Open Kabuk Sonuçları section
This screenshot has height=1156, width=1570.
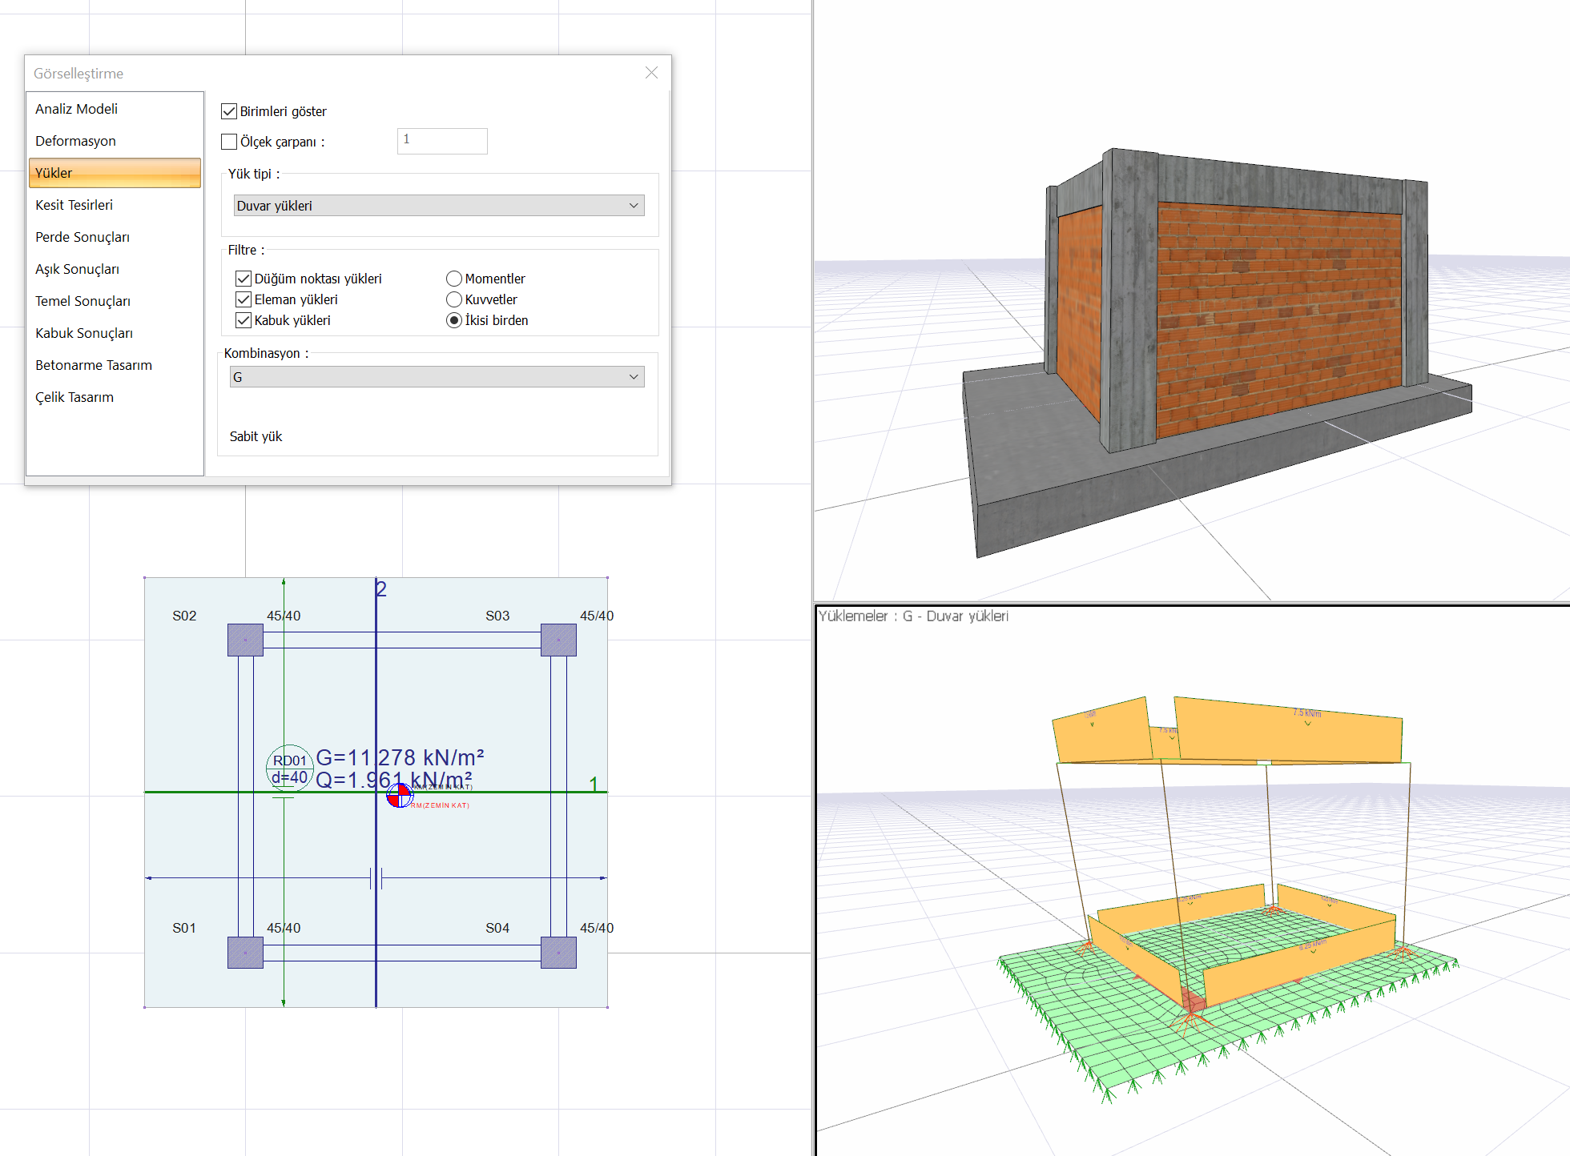115,333
